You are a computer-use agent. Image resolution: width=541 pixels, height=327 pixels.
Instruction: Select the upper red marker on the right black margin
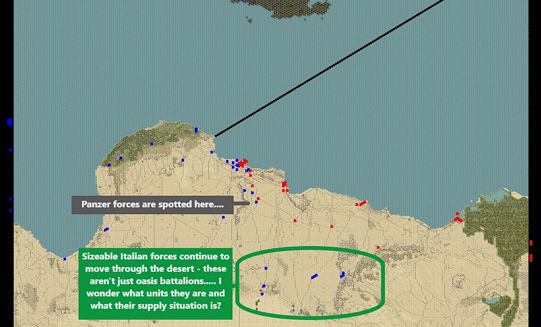(x=531, y=243)
